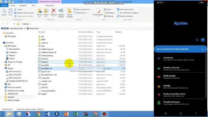Open the Archivo ribbon tab
The image size is (208, 117).
(4, 6)
